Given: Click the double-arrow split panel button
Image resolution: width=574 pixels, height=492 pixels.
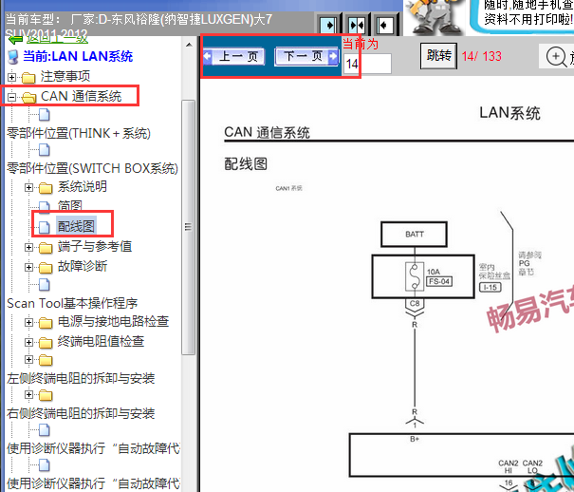Looking at the screenshot, I should (x=357, y=26).
